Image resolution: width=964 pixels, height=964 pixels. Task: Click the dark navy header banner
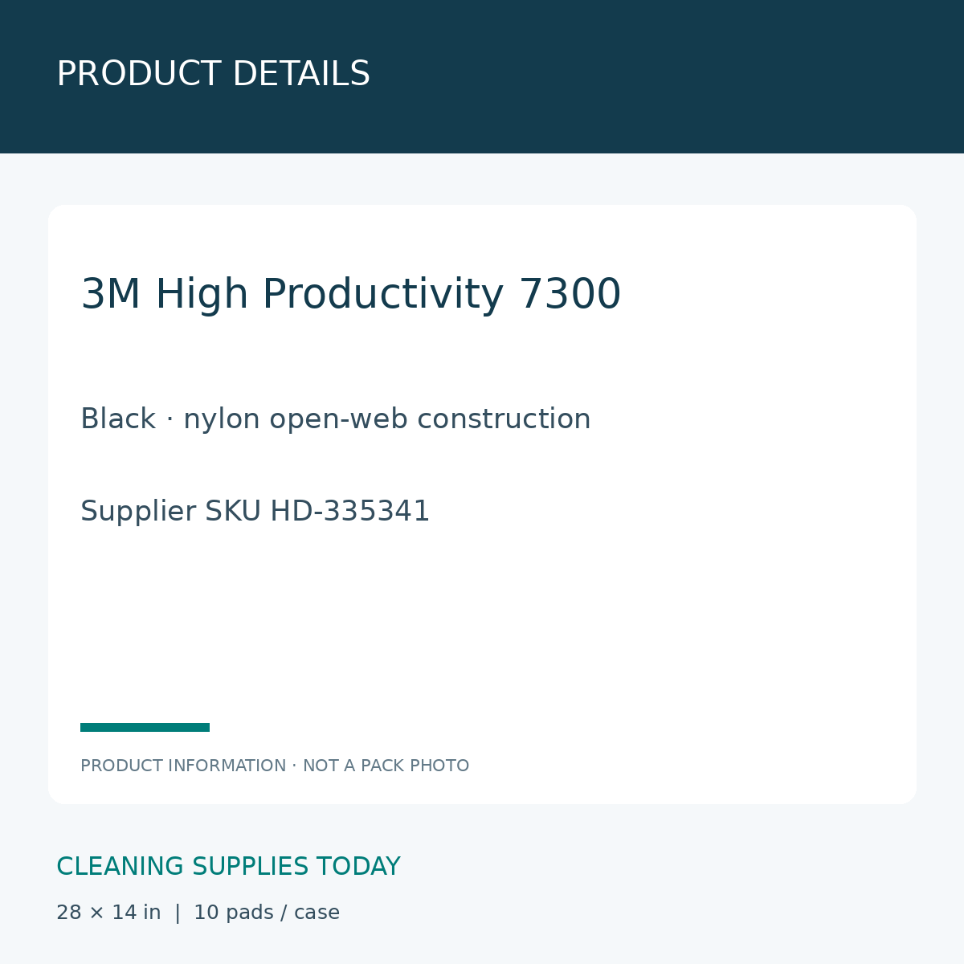pos(482,76)
